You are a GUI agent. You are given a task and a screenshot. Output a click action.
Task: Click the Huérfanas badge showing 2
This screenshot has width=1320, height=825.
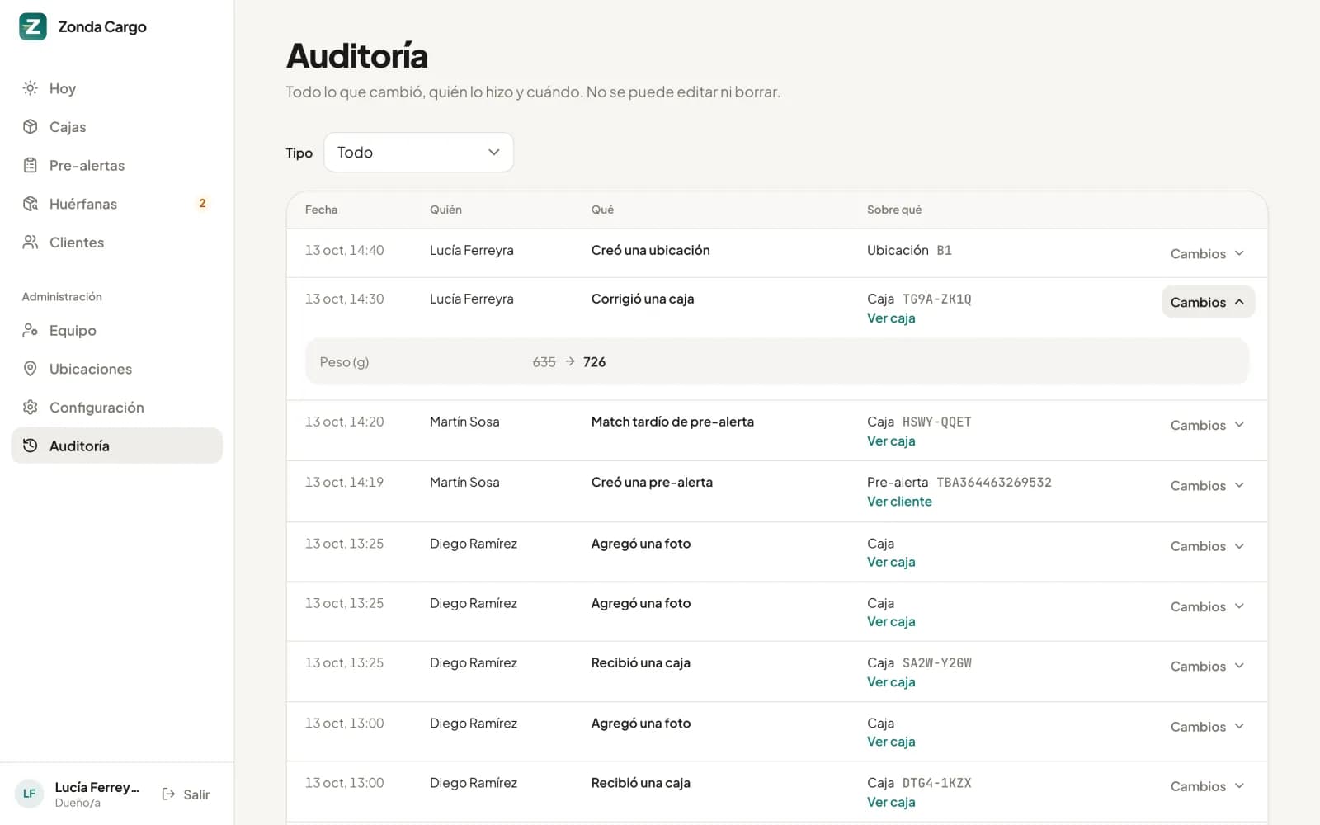click(x=202, y=203)
